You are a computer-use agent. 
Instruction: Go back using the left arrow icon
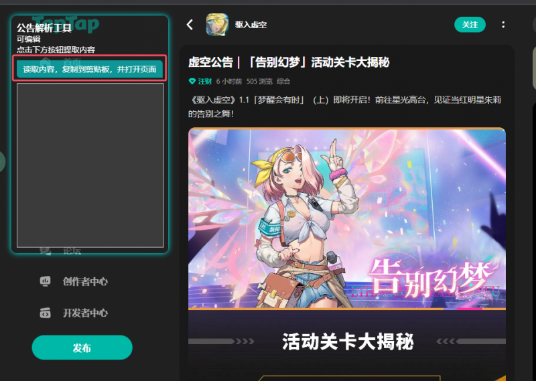190,25
